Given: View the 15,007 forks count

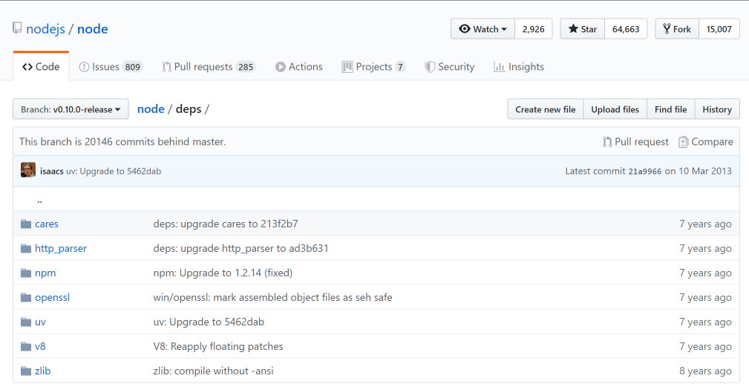Looking at the screenshot, I should (x=719, y=29).
